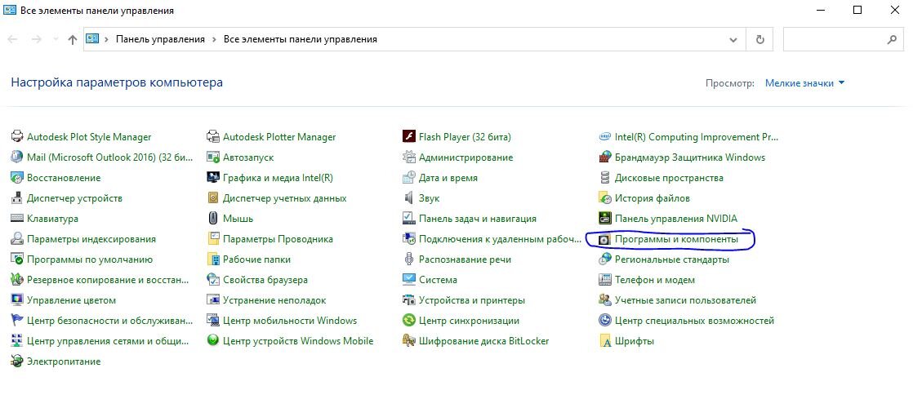The image size is (913, 408).
Task: Open Центр управления сетями link
Action: tap(109, 341)
